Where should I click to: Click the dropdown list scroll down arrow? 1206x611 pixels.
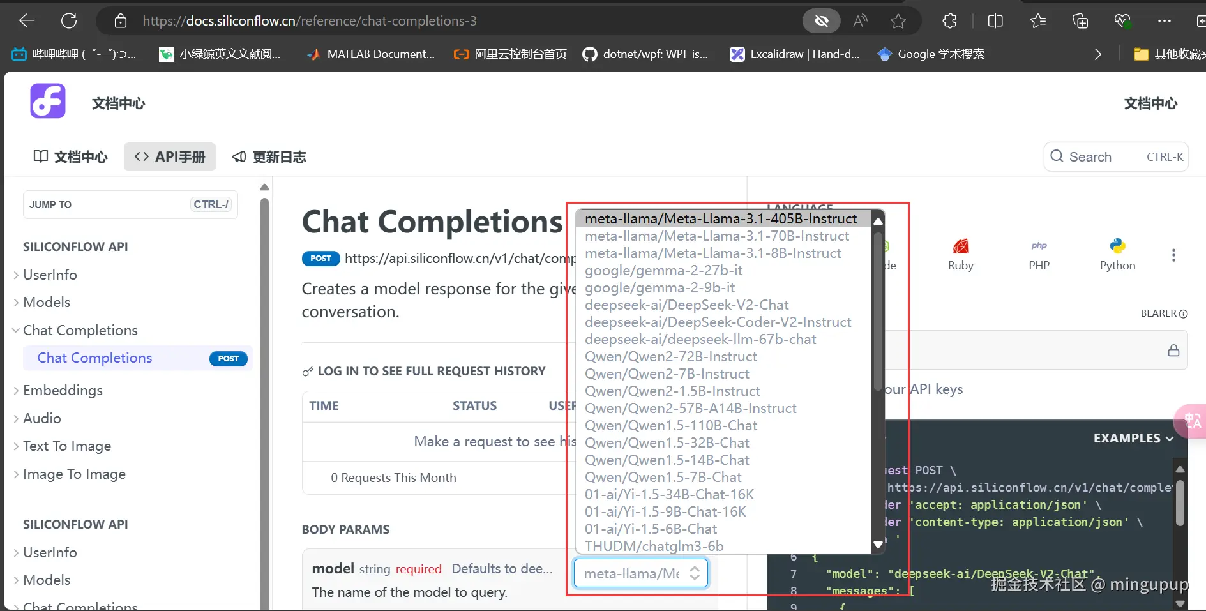click(878, 545)
